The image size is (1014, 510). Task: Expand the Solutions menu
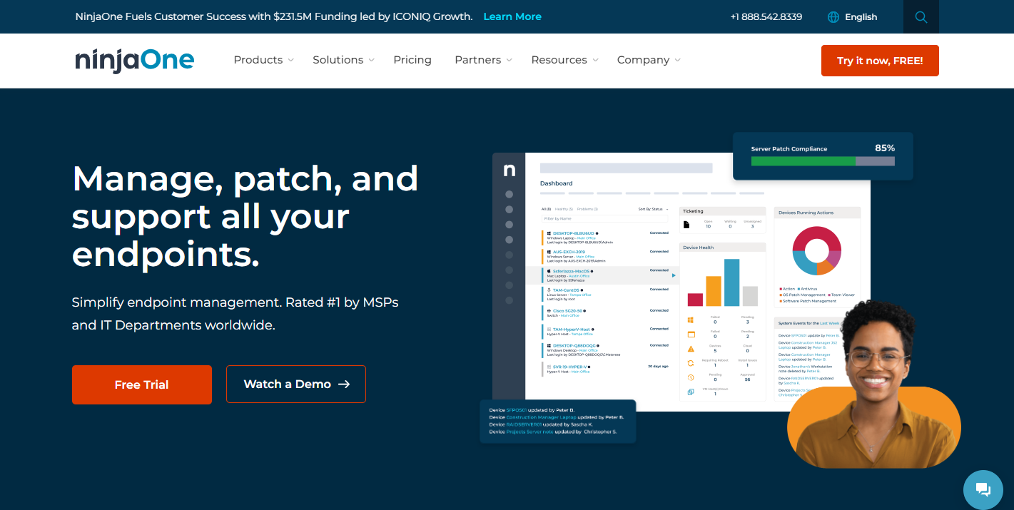coord(343,60)
